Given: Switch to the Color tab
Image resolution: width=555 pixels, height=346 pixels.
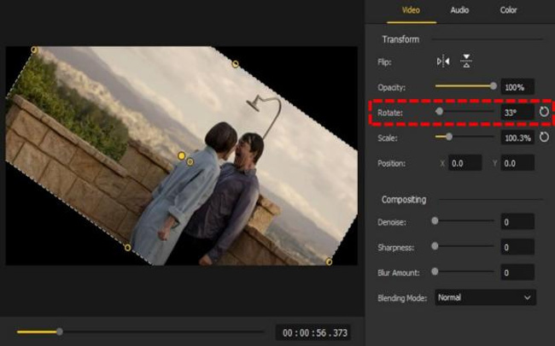Looking at the screenshot, I should click(508, 10).
